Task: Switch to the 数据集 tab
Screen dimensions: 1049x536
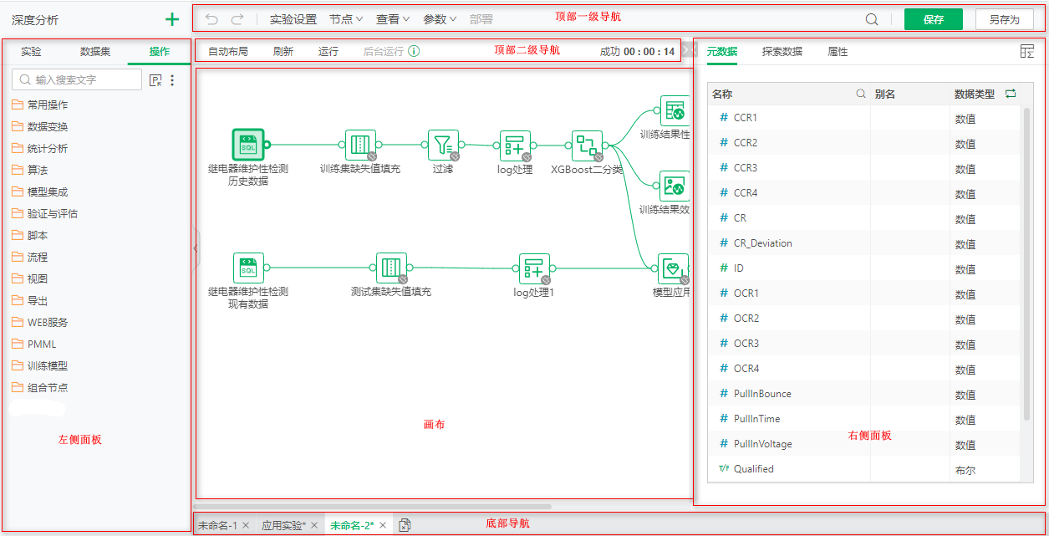Action: tap(95, 51)
